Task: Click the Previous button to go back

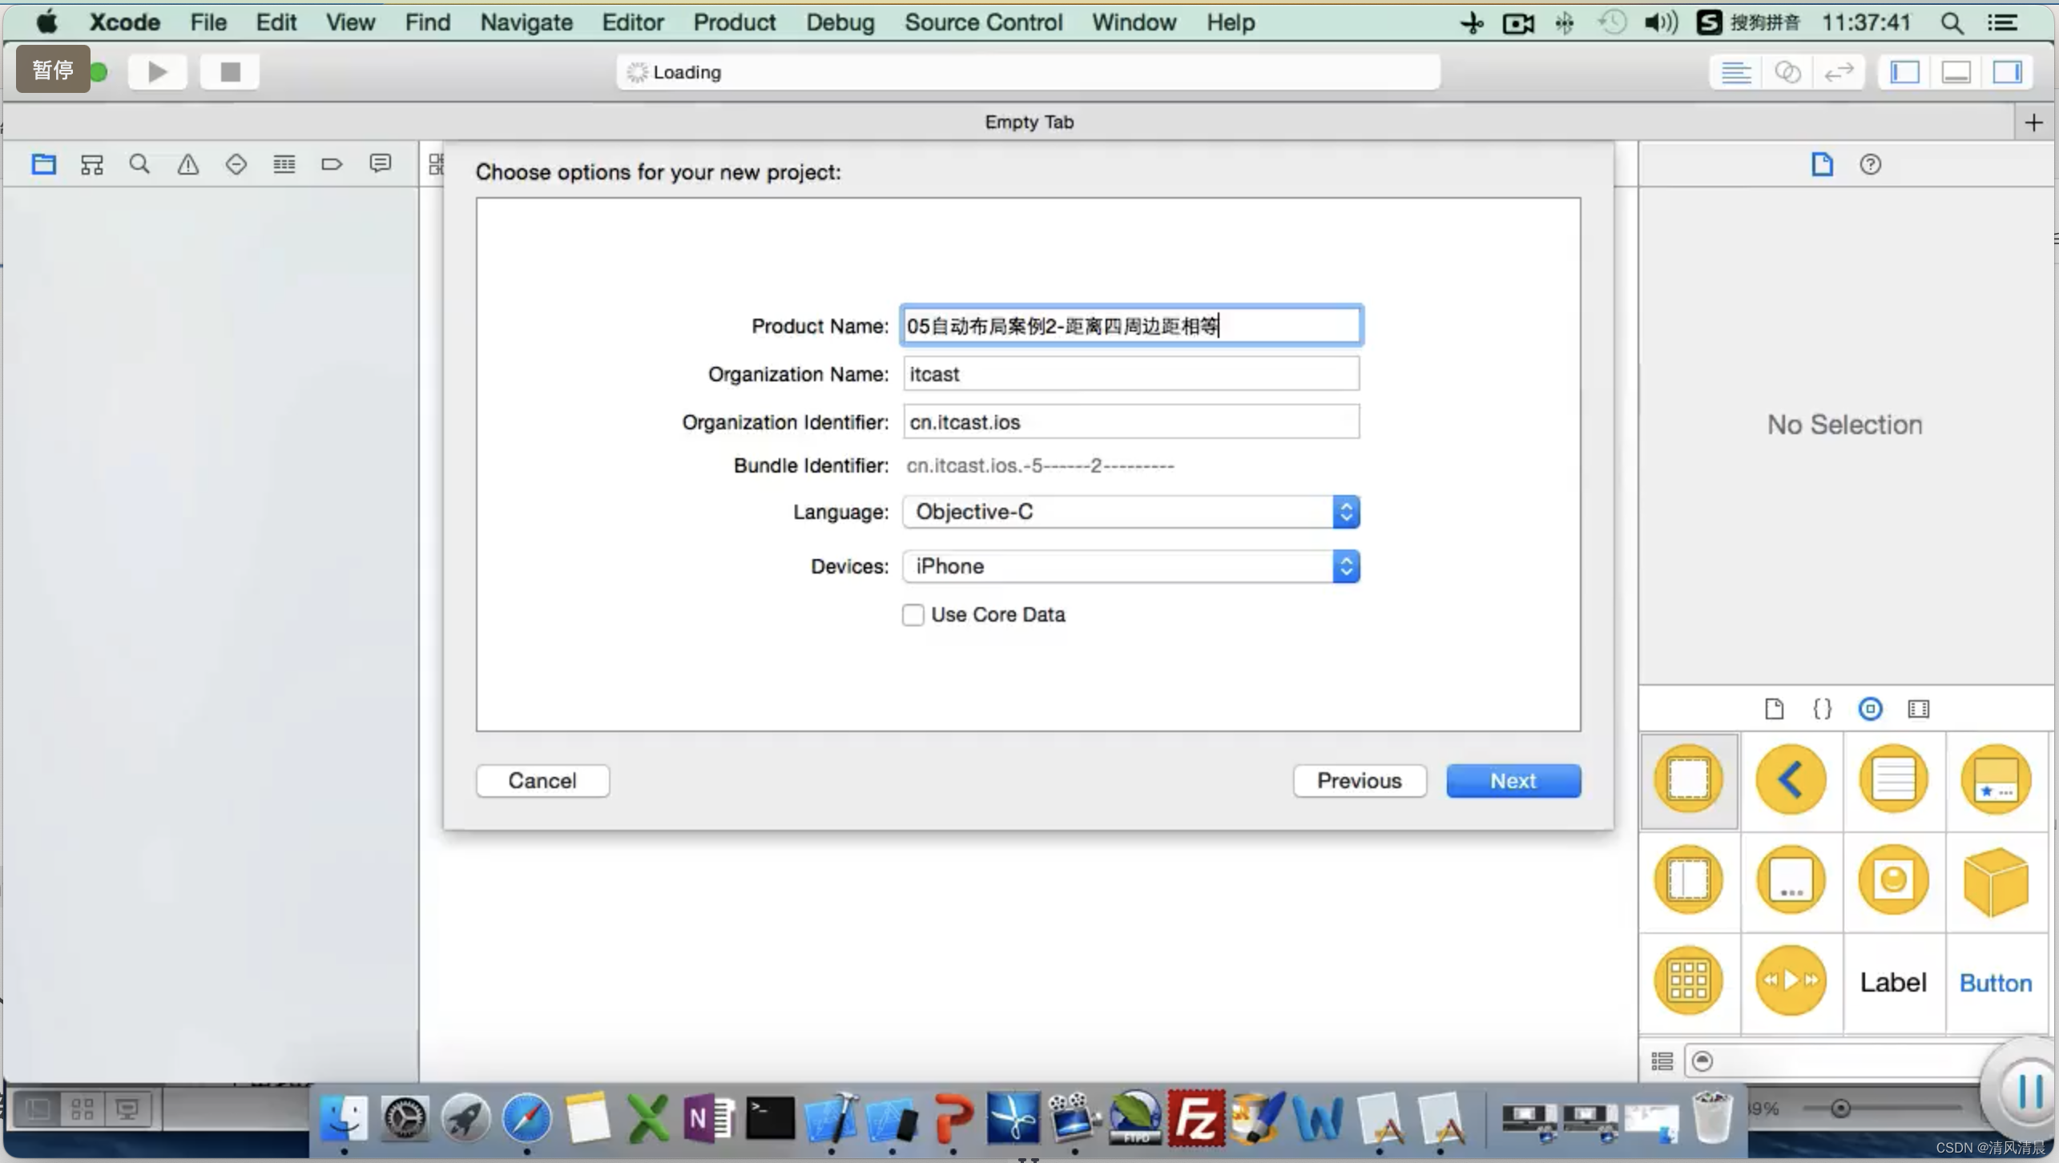Action: click(x=1359, y=780)
